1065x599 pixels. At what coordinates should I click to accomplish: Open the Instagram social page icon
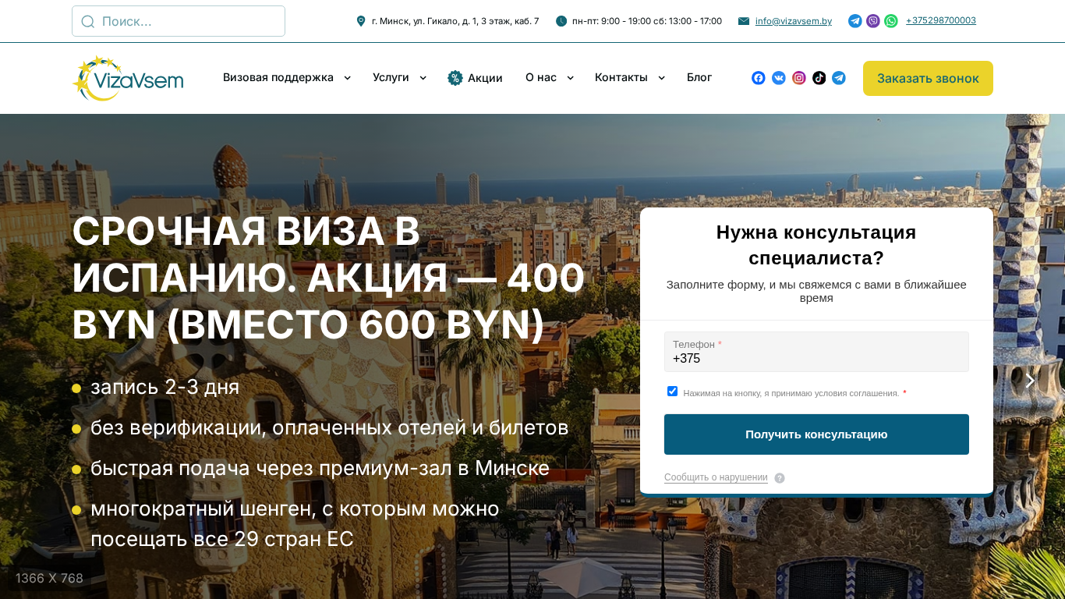pyautogui.click(x=799, y=78)
